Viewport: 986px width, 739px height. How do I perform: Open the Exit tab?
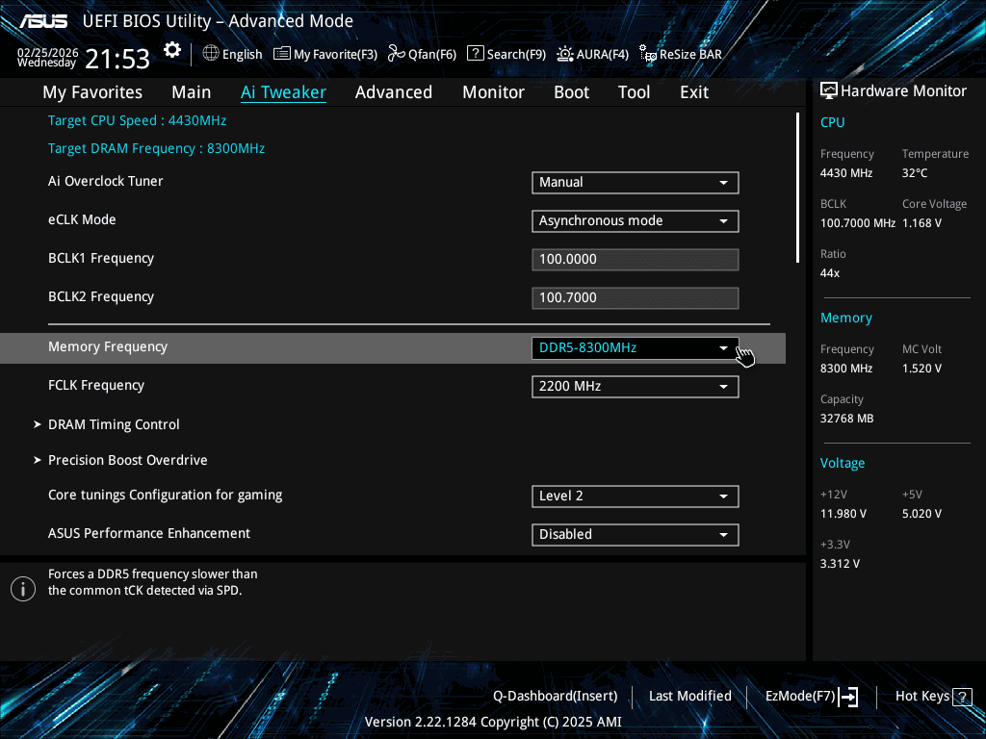(x=694, y=92)
